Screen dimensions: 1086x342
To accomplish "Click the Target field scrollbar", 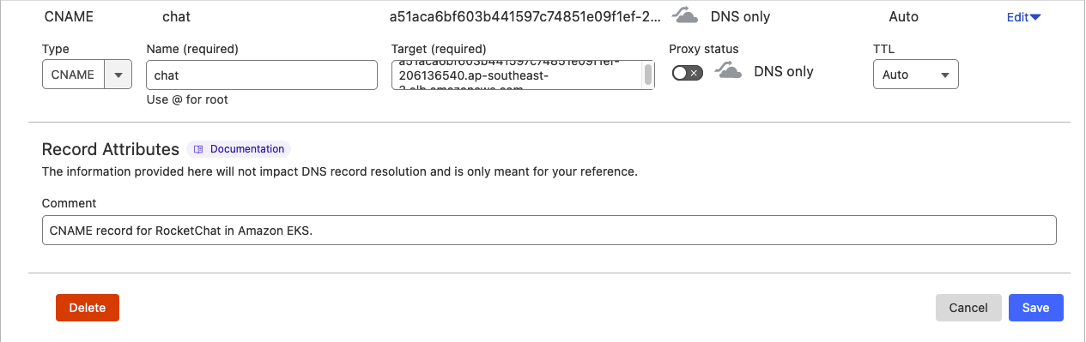I will click(648, 75).
